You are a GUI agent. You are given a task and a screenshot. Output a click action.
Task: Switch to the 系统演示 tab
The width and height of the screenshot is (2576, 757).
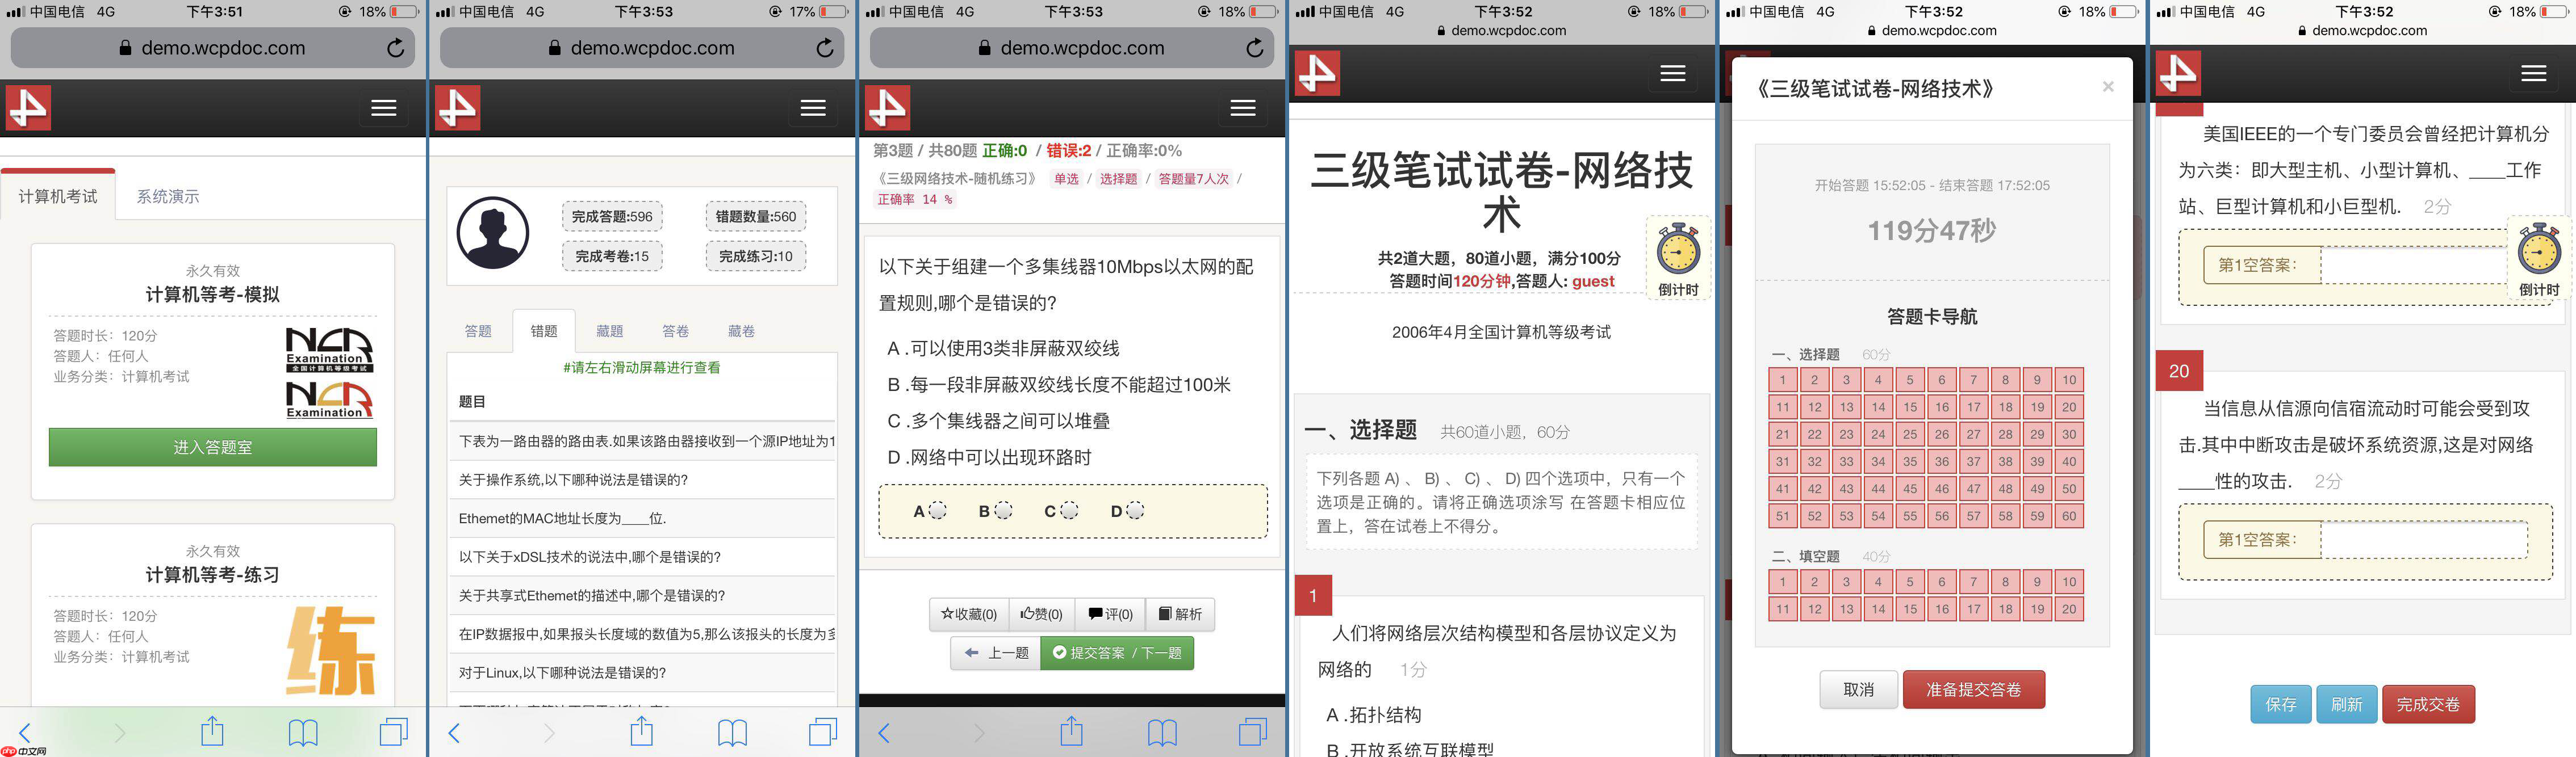[168, 196]
